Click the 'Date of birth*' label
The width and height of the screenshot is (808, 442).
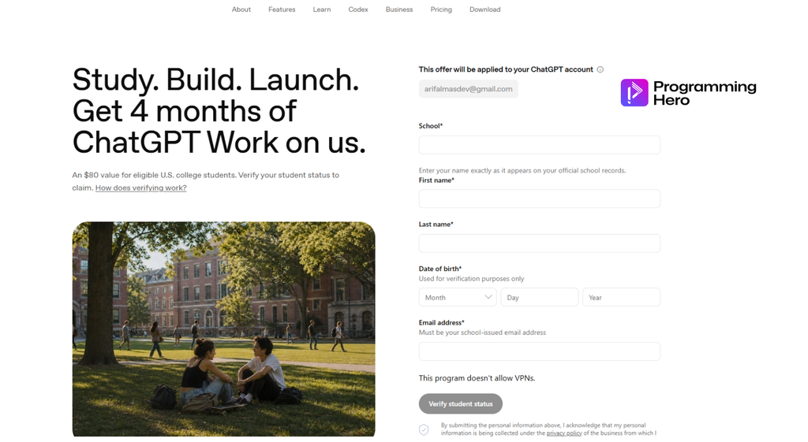point(440,269)
